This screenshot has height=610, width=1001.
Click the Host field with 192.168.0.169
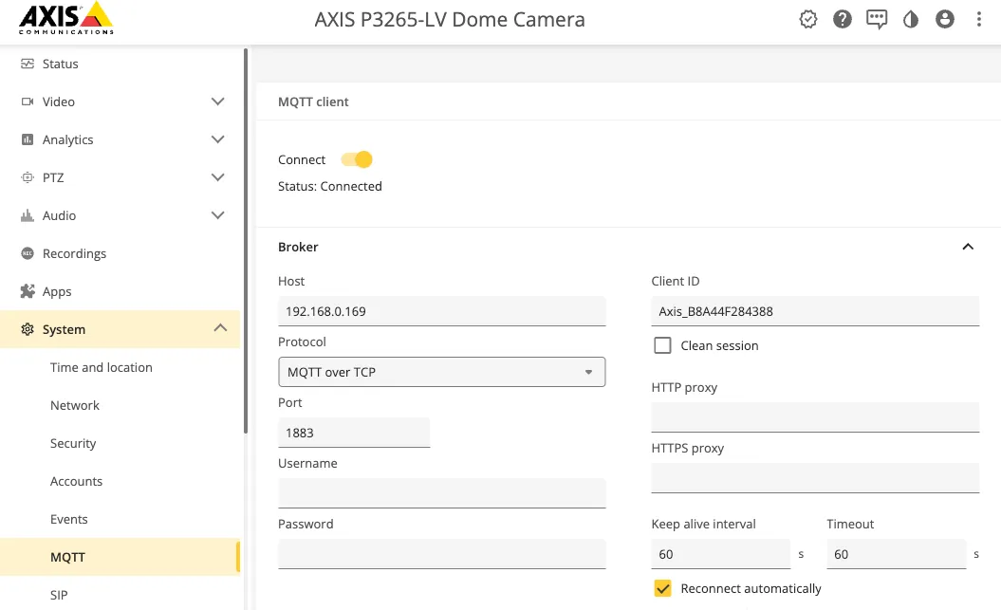[x=442, y=311]
